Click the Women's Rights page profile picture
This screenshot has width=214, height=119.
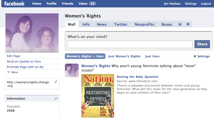tap(32, 33)
